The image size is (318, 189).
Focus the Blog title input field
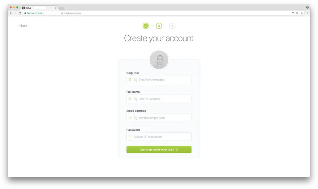click(159, 80)
